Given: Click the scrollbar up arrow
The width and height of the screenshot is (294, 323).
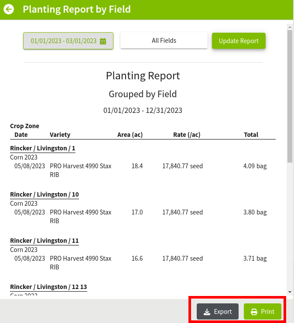Looking at the screenshot, I should [x=290, y=27].
